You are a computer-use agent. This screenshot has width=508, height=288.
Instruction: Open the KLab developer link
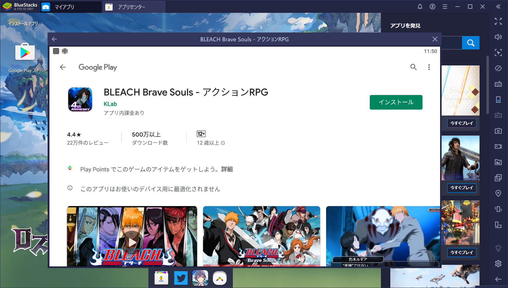pos(110,104)
